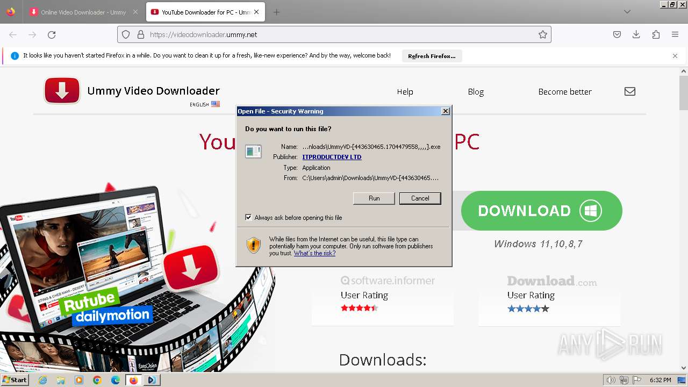This screenshot has width=688, height=387.
Task: Open the Windows Start menu
Action: coord(15,380)
